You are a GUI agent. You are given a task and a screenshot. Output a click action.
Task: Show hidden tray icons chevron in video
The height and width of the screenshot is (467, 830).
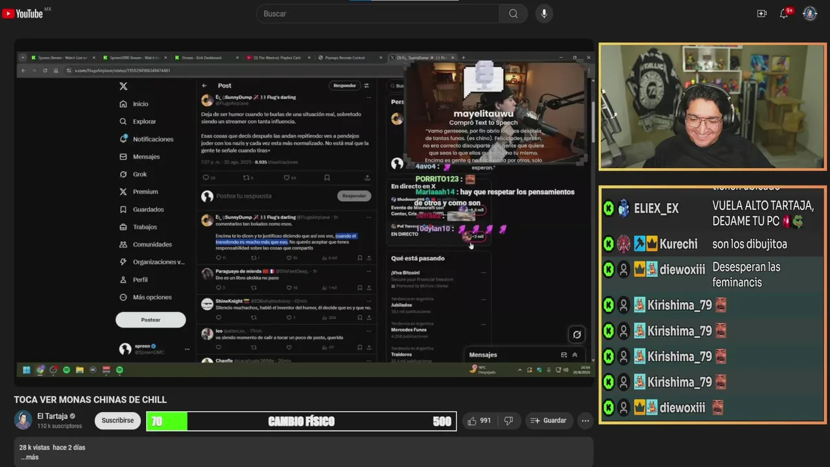coord(519,370)
